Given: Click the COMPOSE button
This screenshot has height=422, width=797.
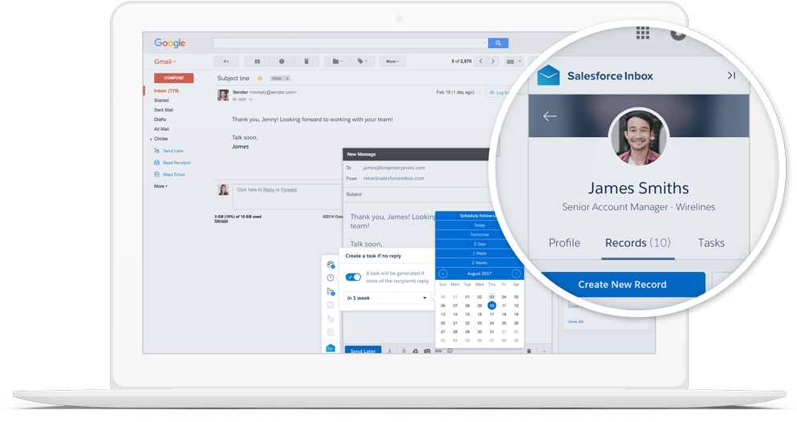Looking at the screenshot, I should [x=174, y=78].
